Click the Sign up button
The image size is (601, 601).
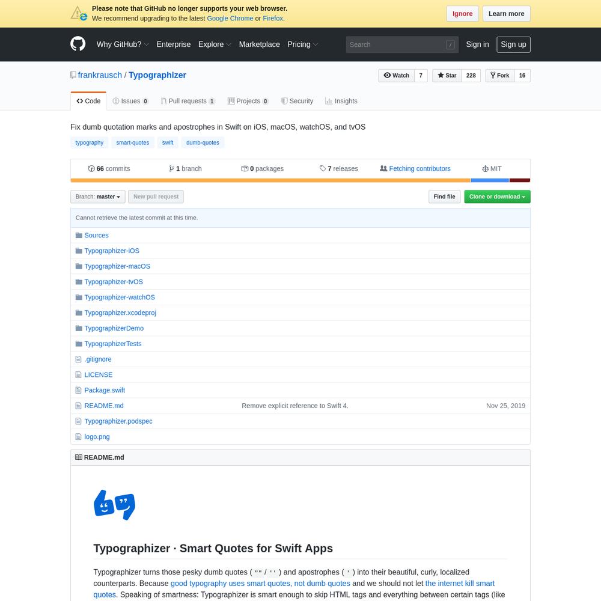(x=513, y=44)
